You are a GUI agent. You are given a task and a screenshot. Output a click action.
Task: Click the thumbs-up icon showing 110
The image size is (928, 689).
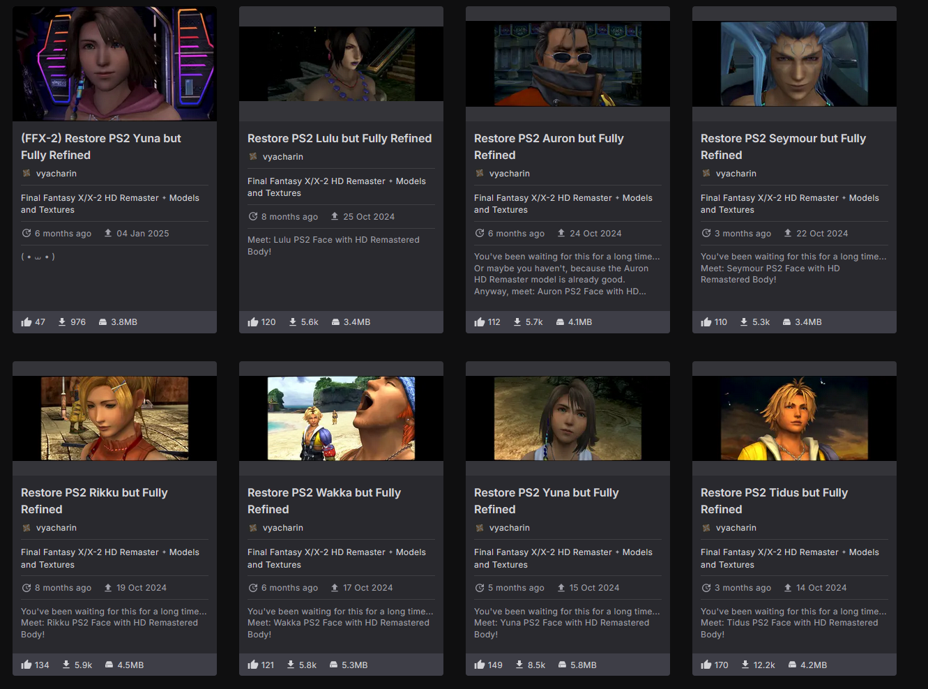706,322
